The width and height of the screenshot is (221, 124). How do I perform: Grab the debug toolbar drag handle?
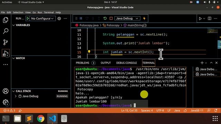click(x=76, y=18)
